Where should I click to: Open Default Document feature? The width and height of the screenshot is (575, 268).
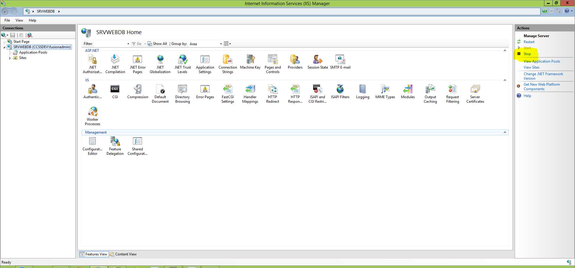coord(160,94)
